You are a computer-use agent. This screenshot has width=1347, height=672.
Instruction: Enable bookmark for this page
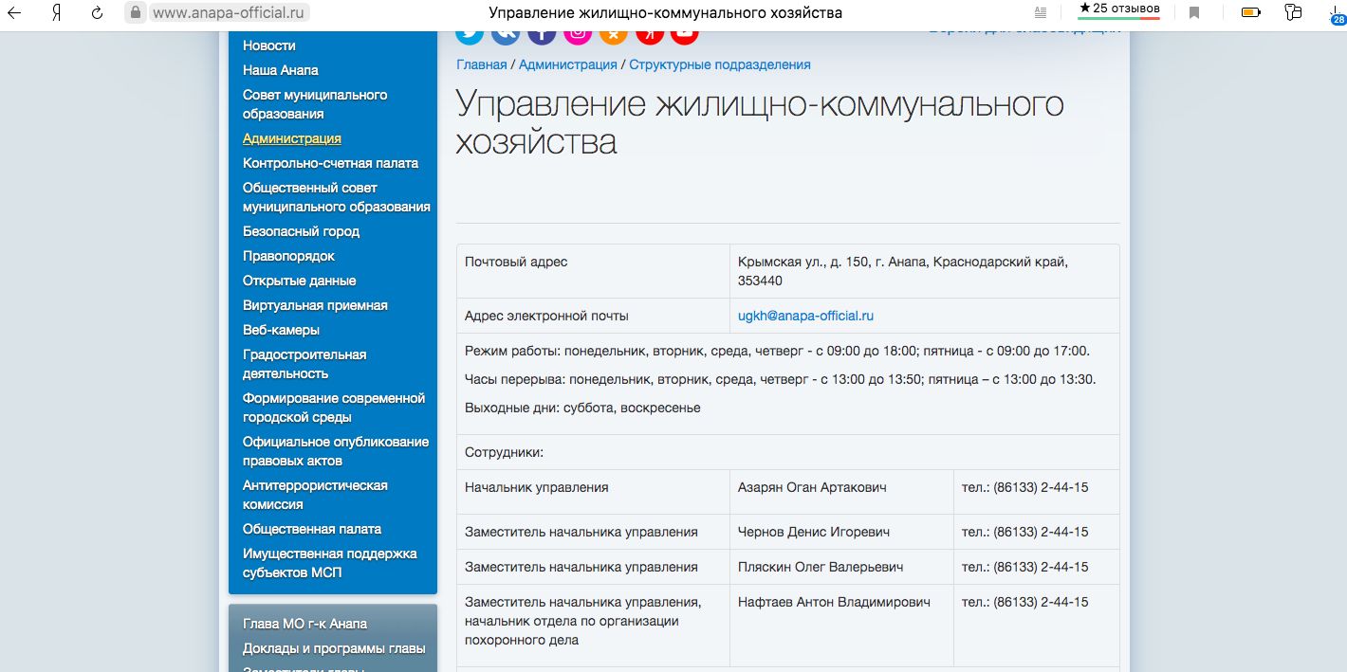pos(1194,12)
